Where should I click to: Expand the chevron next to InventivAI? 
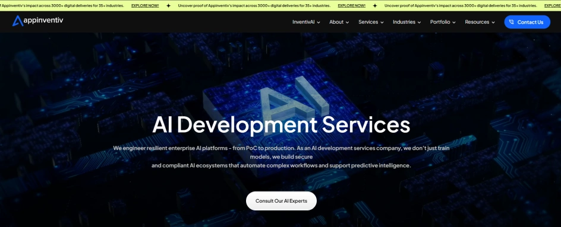319,23
